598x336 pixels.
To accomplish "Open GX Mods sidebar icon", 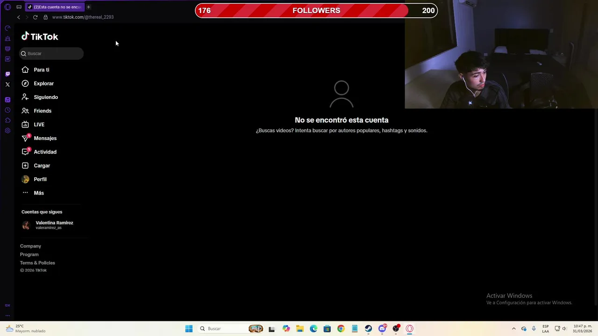I will pos(7,49).
